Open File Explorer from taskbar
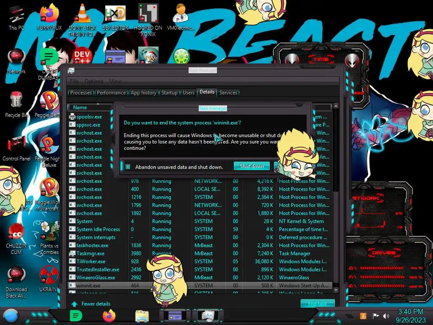 (142, 316)
